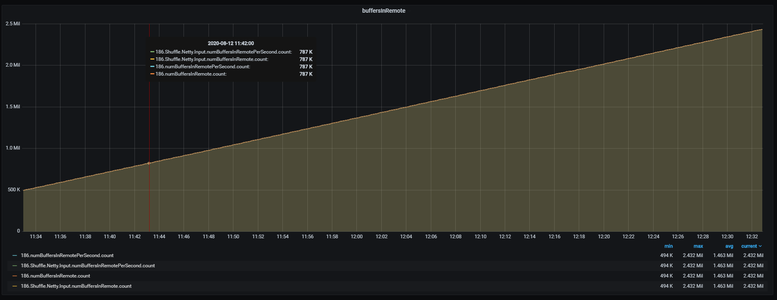Toggle 186.Shuffle.Netty.Input.numBuffersInRemotePerSecond.count legend series

87,266
